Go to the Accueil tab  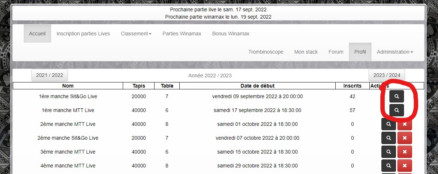(37, 34)
